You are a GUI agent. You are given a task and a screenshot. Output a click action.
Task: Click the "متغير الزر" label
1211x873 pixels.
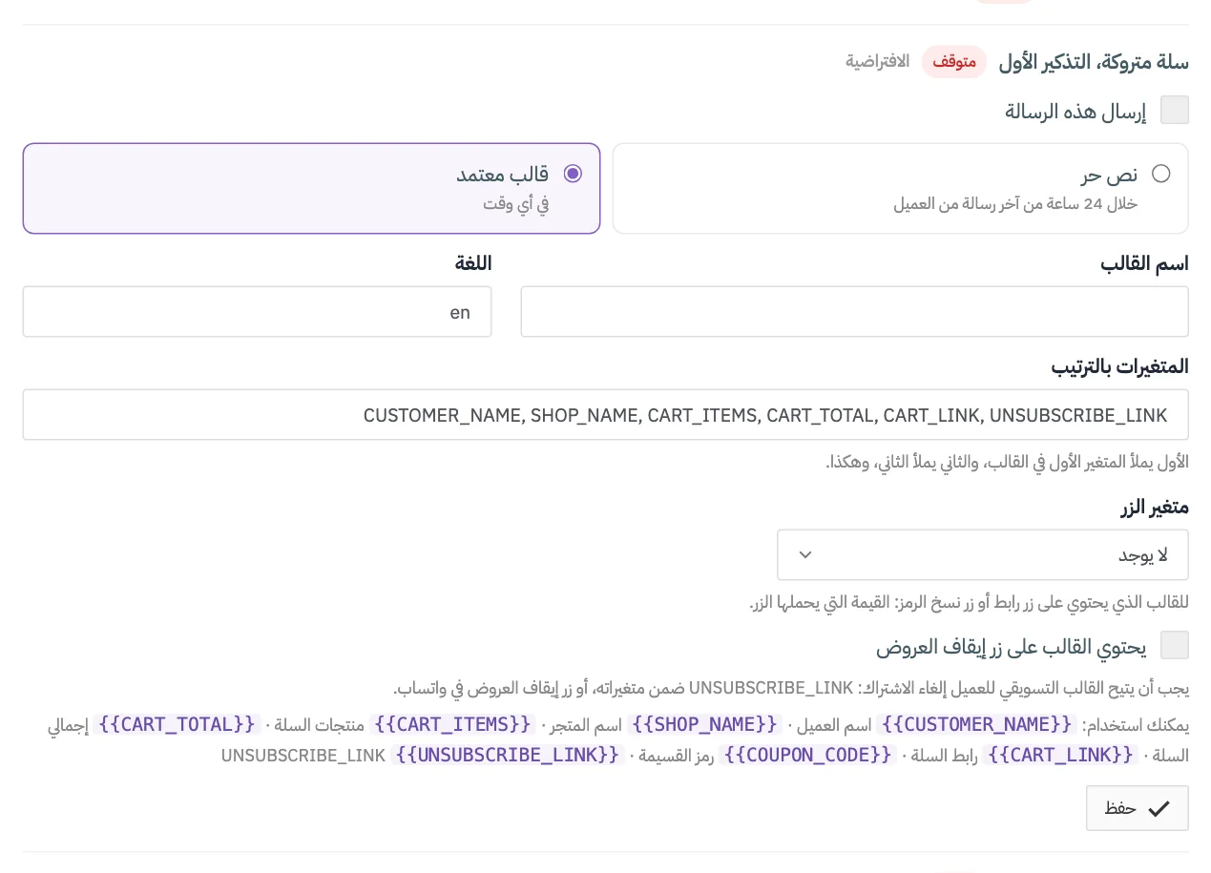(x=1154, y=507)
